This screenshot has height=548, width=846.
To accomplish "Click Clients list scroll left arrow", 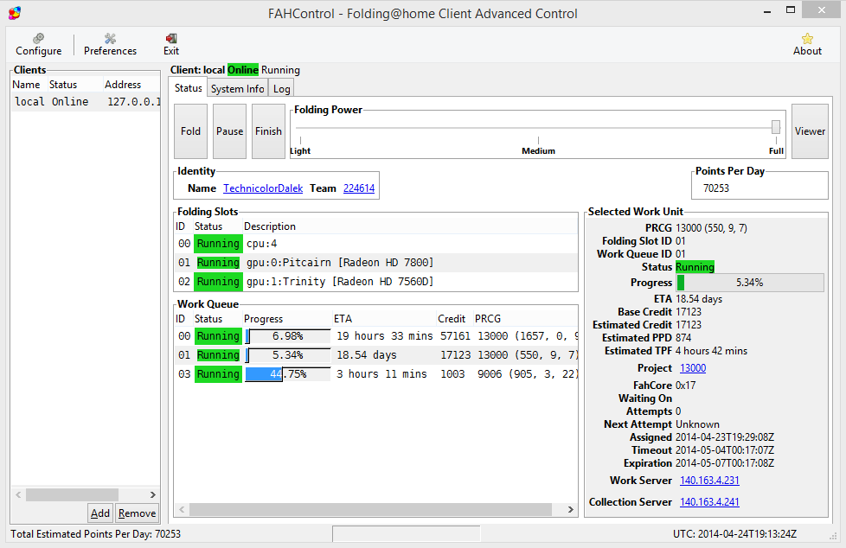I will tap(18, 494).
